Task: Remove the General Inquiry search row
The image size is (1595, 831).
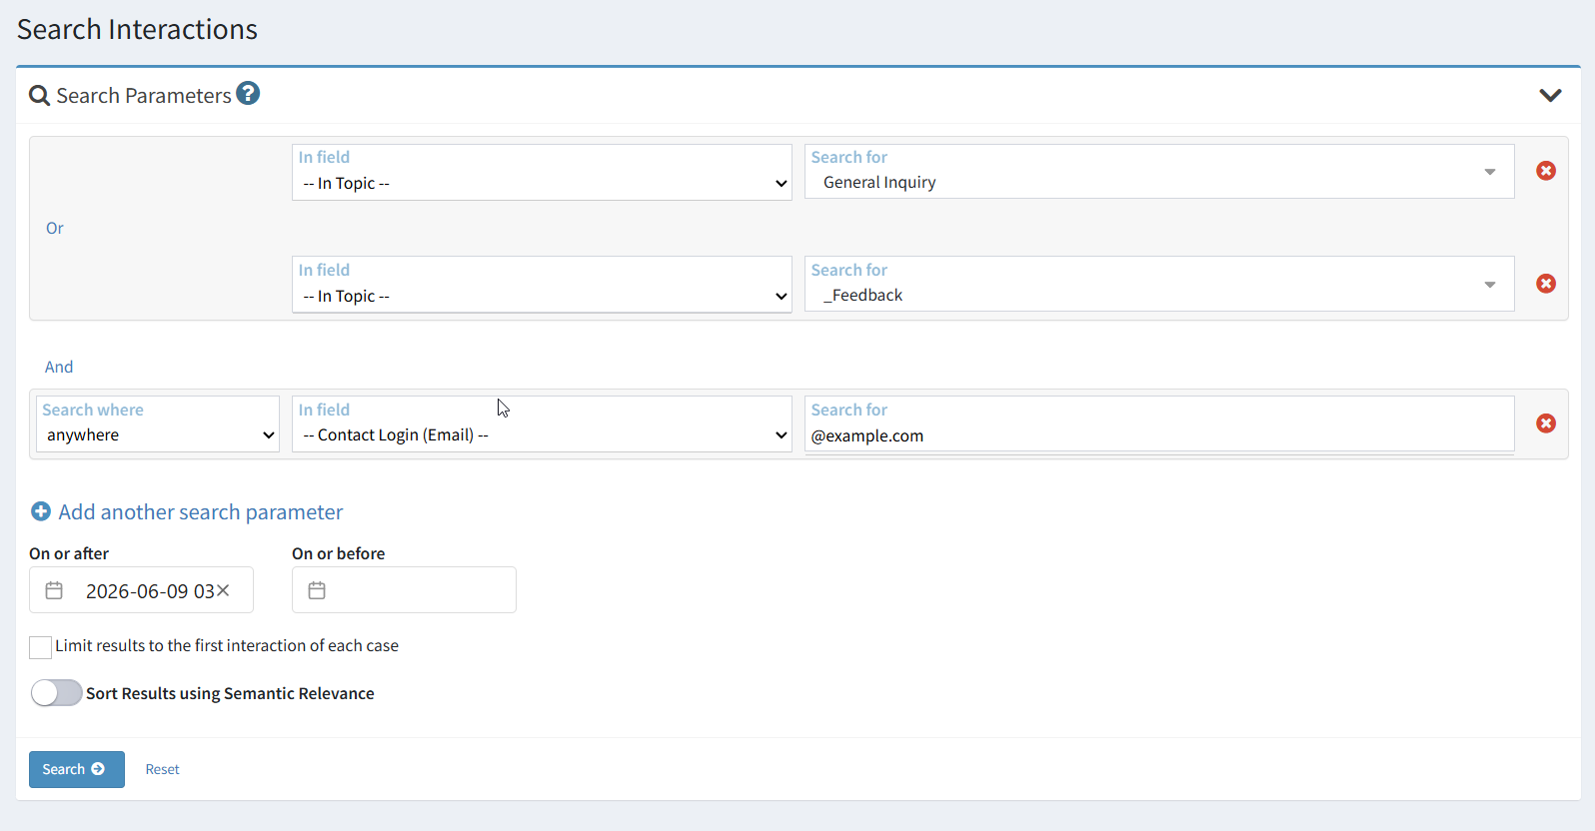Action: 1546,171
